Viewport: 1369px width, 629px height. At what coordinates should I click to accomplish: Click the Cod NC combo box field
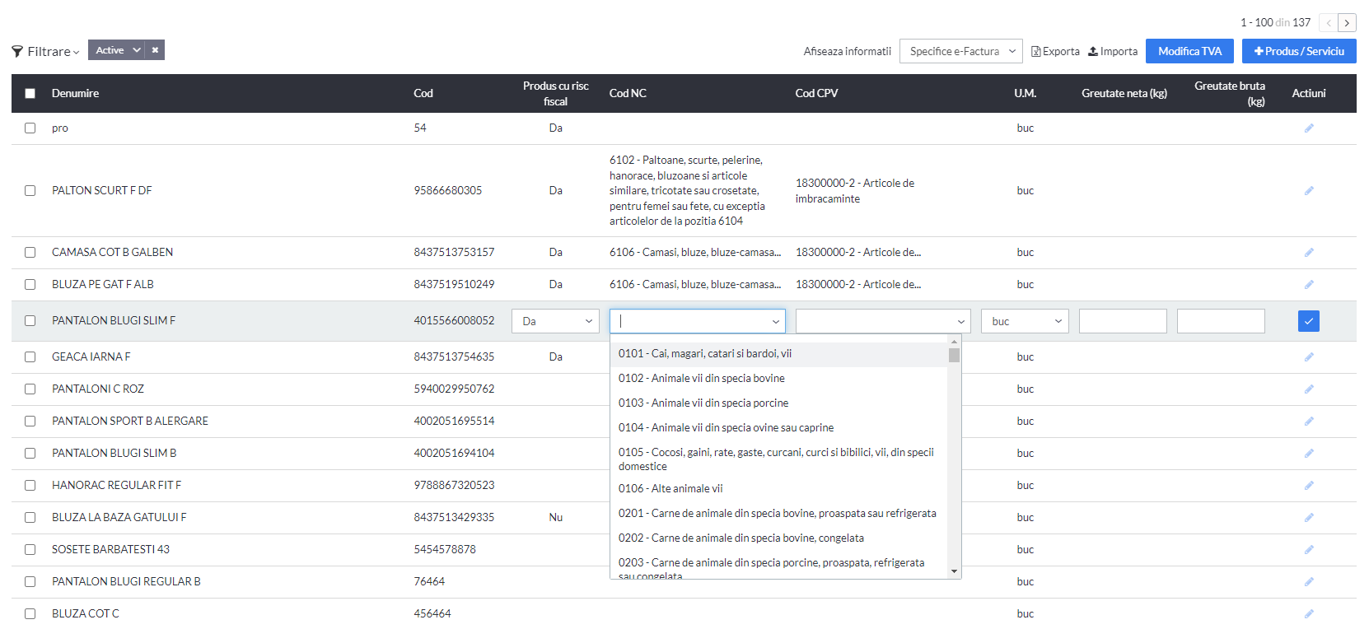(698, 321)
